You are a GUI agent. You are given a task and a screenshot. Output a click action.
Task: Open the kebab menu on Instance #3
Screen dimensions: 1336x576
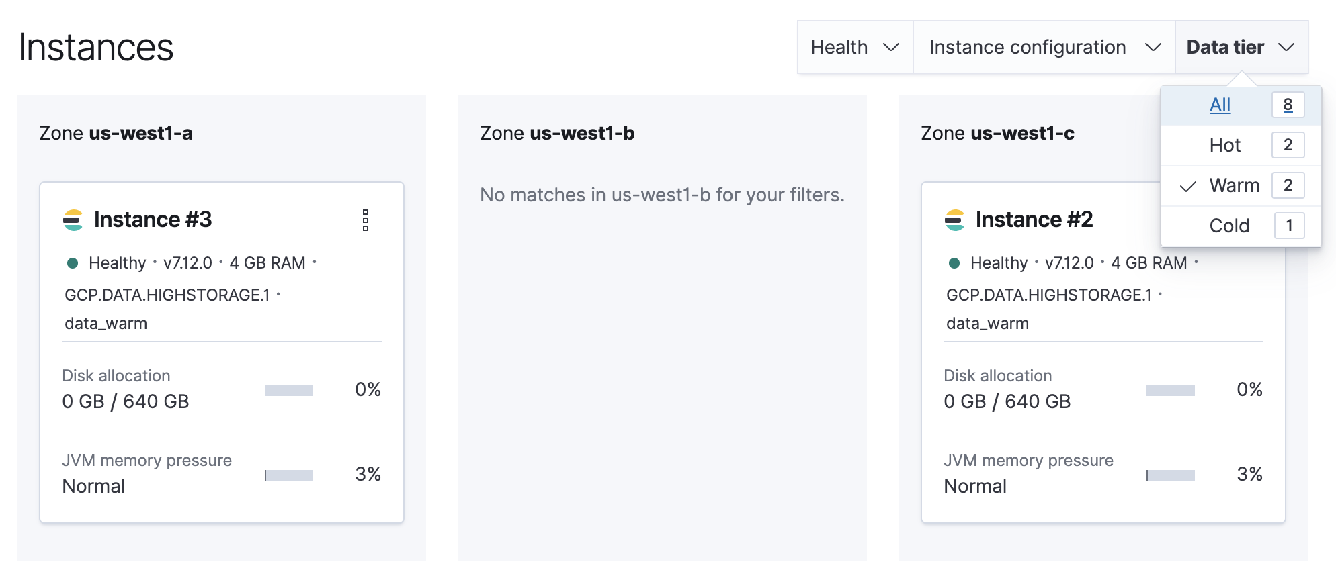click(x=365, y=220)
